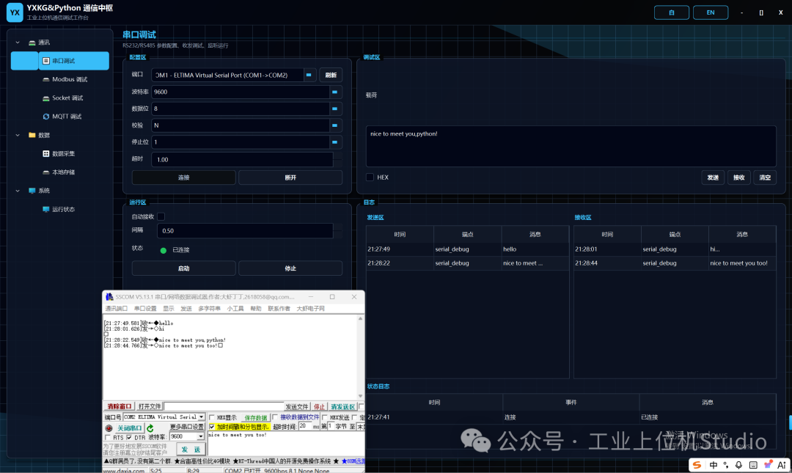The width and height of the screenshot is (792, 473).
Task: Open SSCOM 显示 menu
Action: (x=168, y=308)
